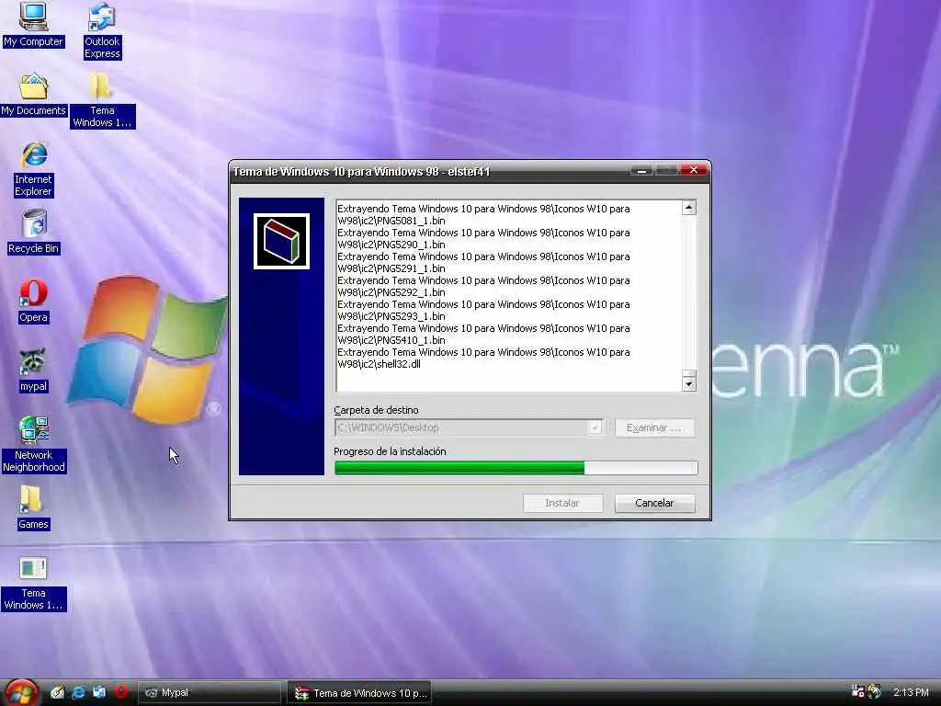Image resolution: width=941 pixels, height=706 pixels.
Task: Click the shell32.dll log line
Action: coord(483,359)
